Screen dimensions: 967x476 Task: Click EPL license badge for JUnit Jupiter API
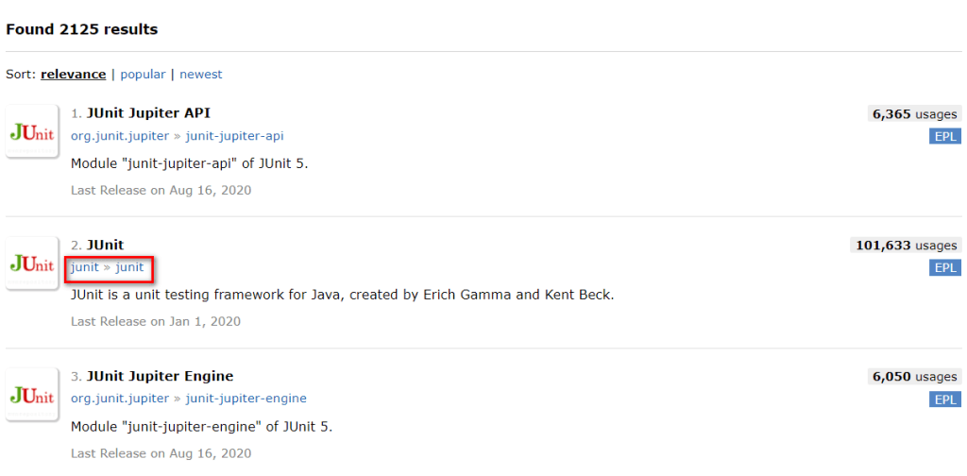click(x=944, y=136)
